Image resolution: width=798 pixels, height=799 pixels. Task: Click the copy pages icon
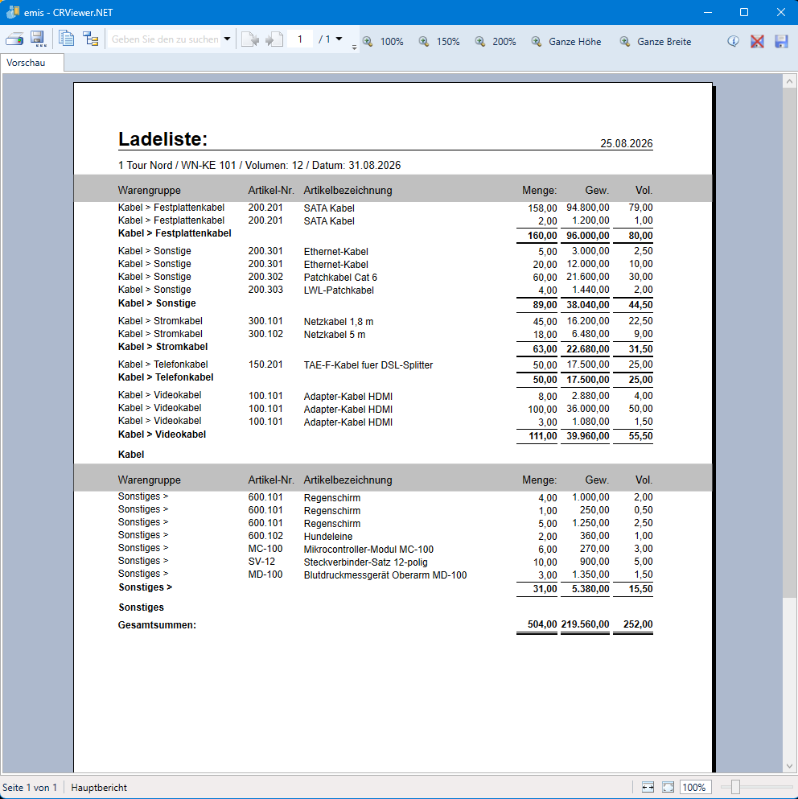pyautogui.click(x=66, y=39)
